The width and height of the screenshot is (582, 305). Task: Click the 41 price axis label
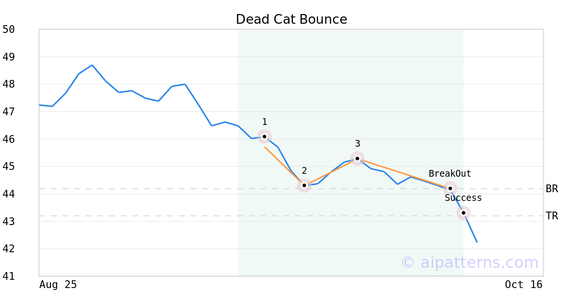(x=9, y=276)
